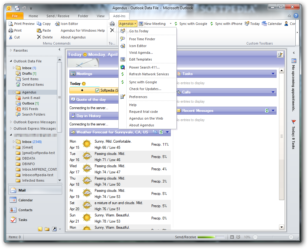The width and height of the screenshot is (308, 249).
Task: Switch to the Send / Receive tab
Action: (x=58, y=16)
